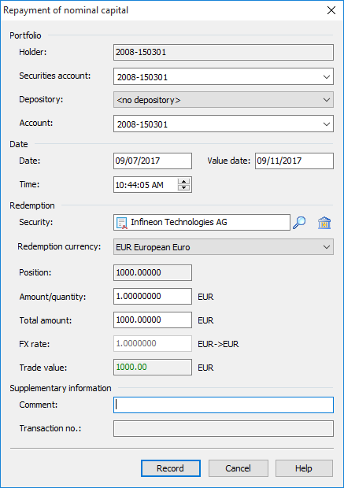Viewport: 344px width, 488px height.
Task: Select the Value date field
Action: click(294, 161)
